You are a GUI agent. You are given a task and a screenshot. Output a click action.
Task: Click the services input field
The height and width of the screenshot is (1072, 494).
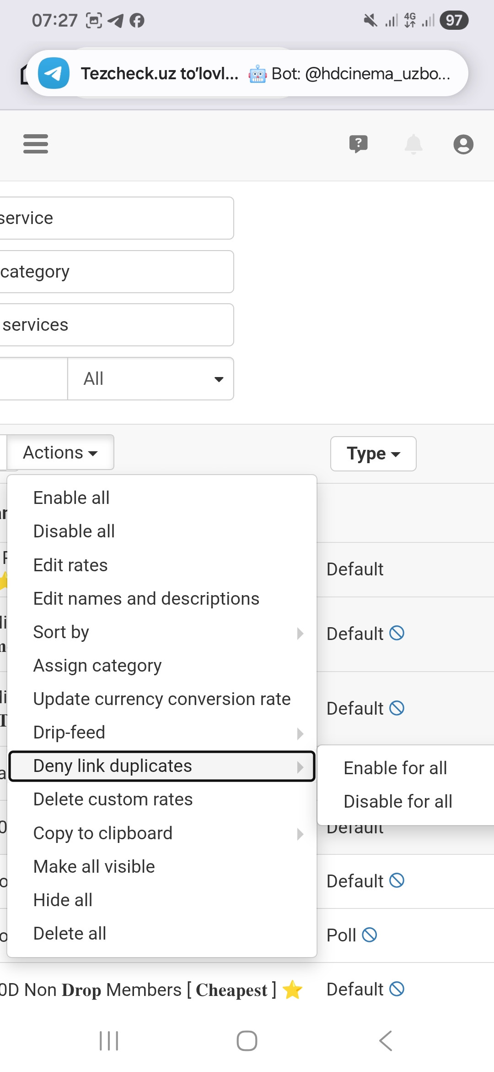pos(117,325)
